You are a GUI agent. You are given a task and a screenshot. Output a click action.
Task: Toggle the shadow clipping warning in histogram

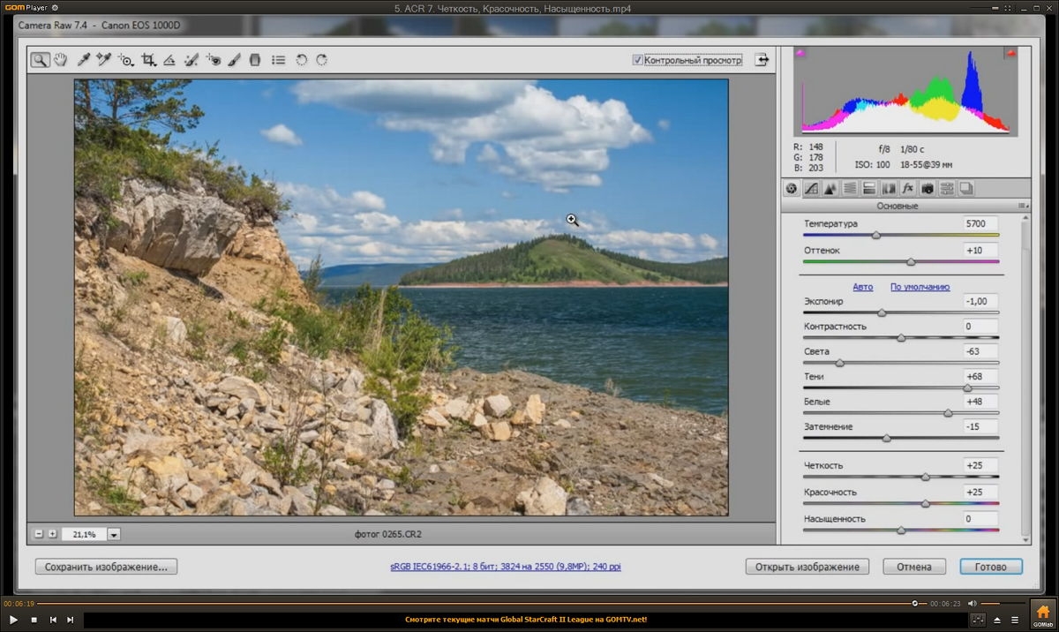[800, 54]
